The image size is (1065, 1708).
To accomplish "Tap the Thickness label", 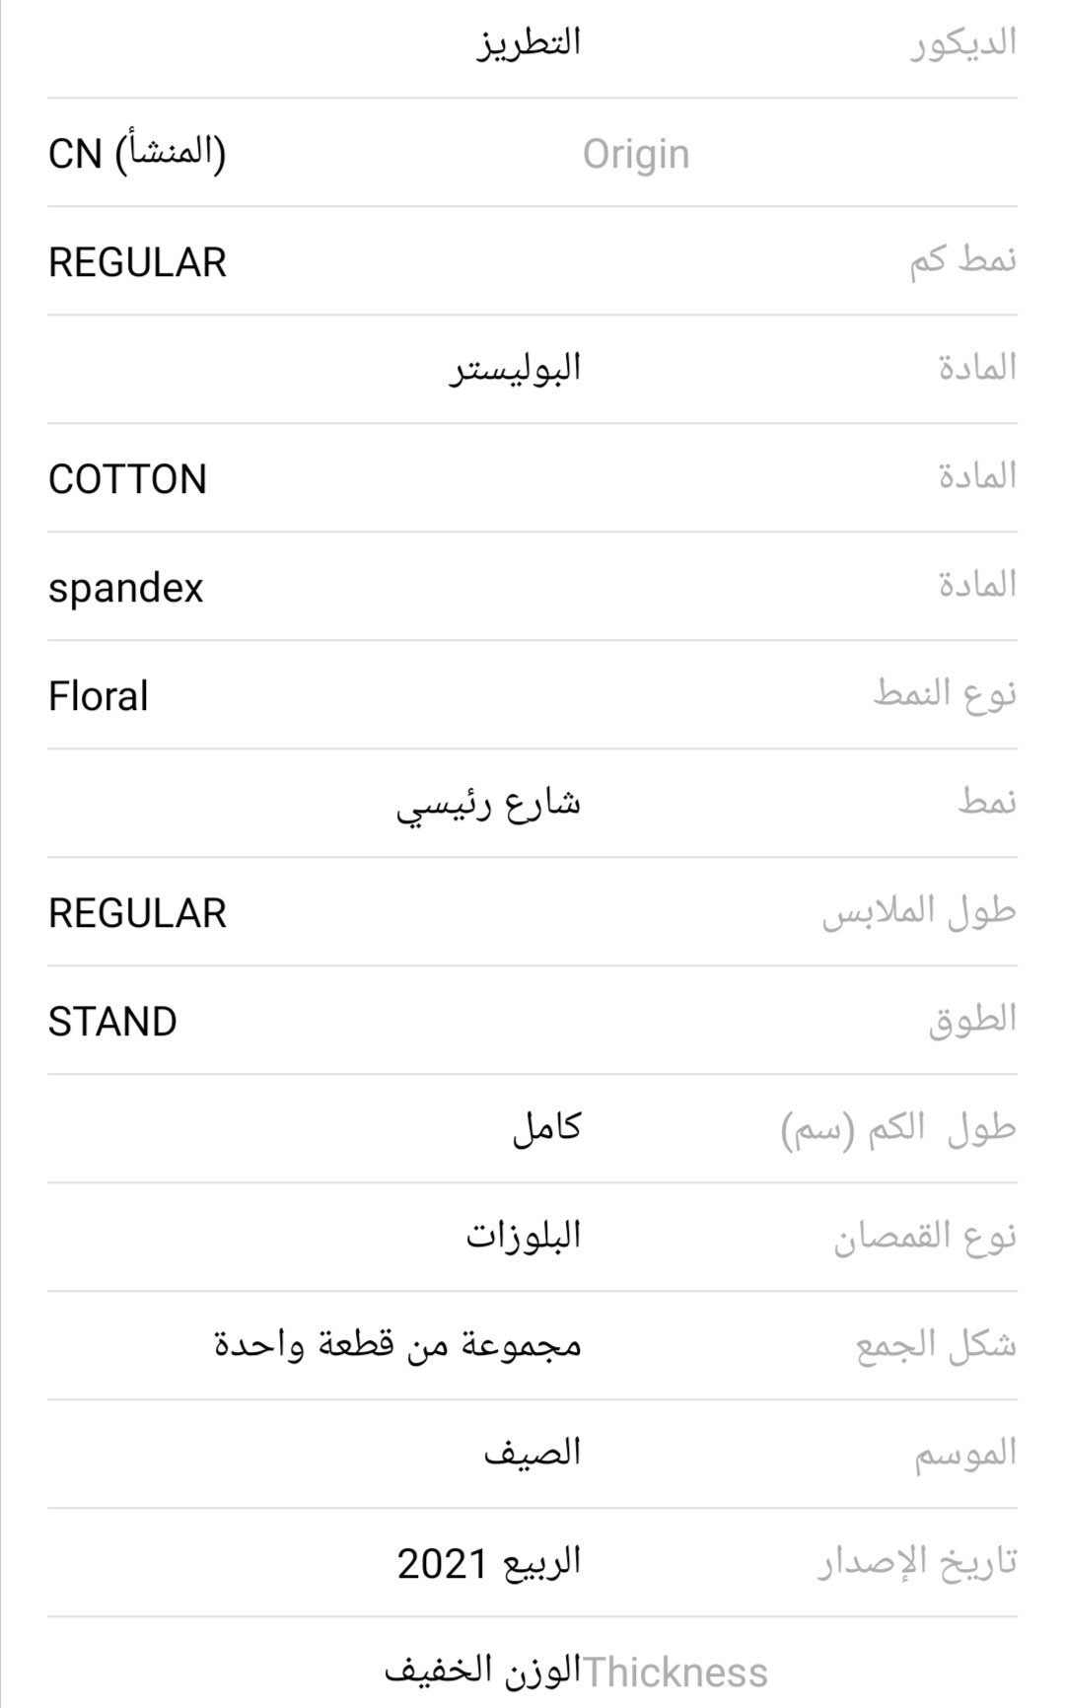I will coord(675,1672).
